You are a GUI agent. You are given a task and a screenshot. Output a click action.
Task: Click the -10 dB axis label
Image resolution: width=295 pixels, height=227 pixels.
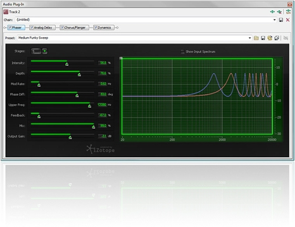279,101
